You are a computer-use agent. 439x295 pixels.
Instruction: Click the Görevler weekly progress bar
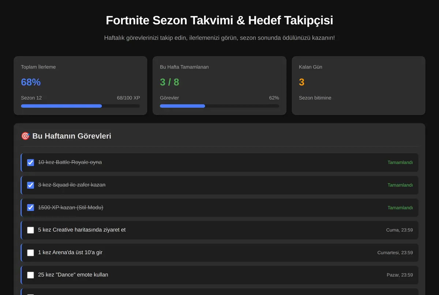tap(219, 106)
